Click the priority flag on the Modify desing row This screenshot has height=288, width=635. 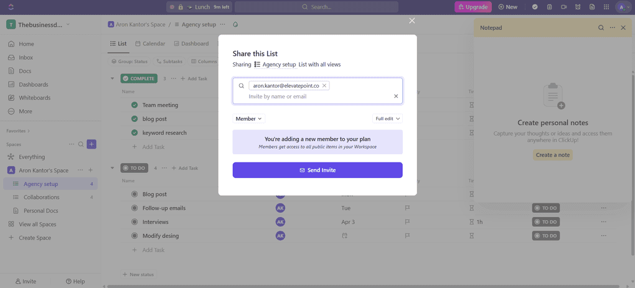tap(408, 235)
